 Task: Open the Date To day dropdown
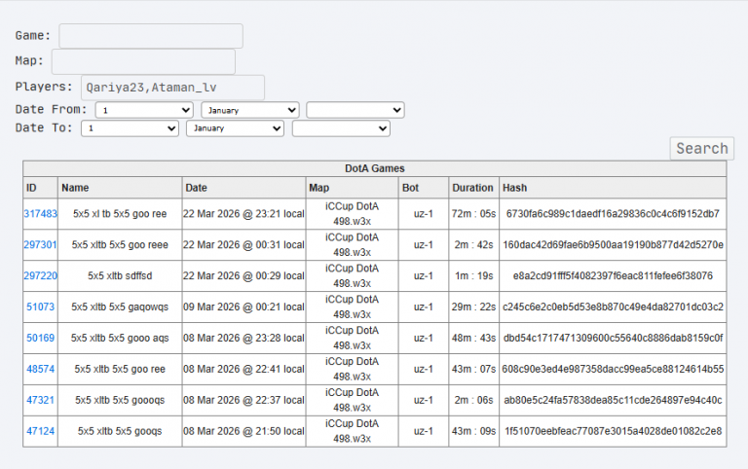(x=130, y=128)
